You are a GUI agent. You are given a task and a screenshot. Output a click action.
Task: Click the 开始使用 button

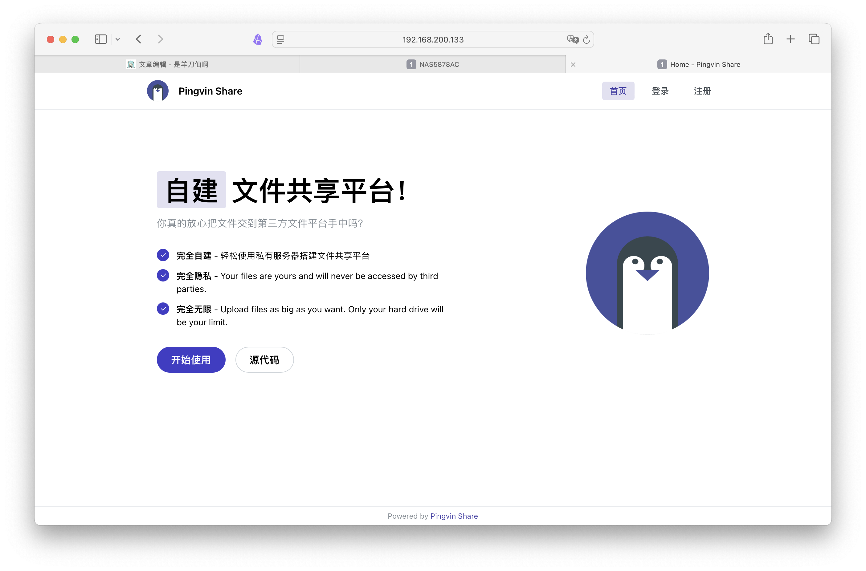[x=191, y=360]
